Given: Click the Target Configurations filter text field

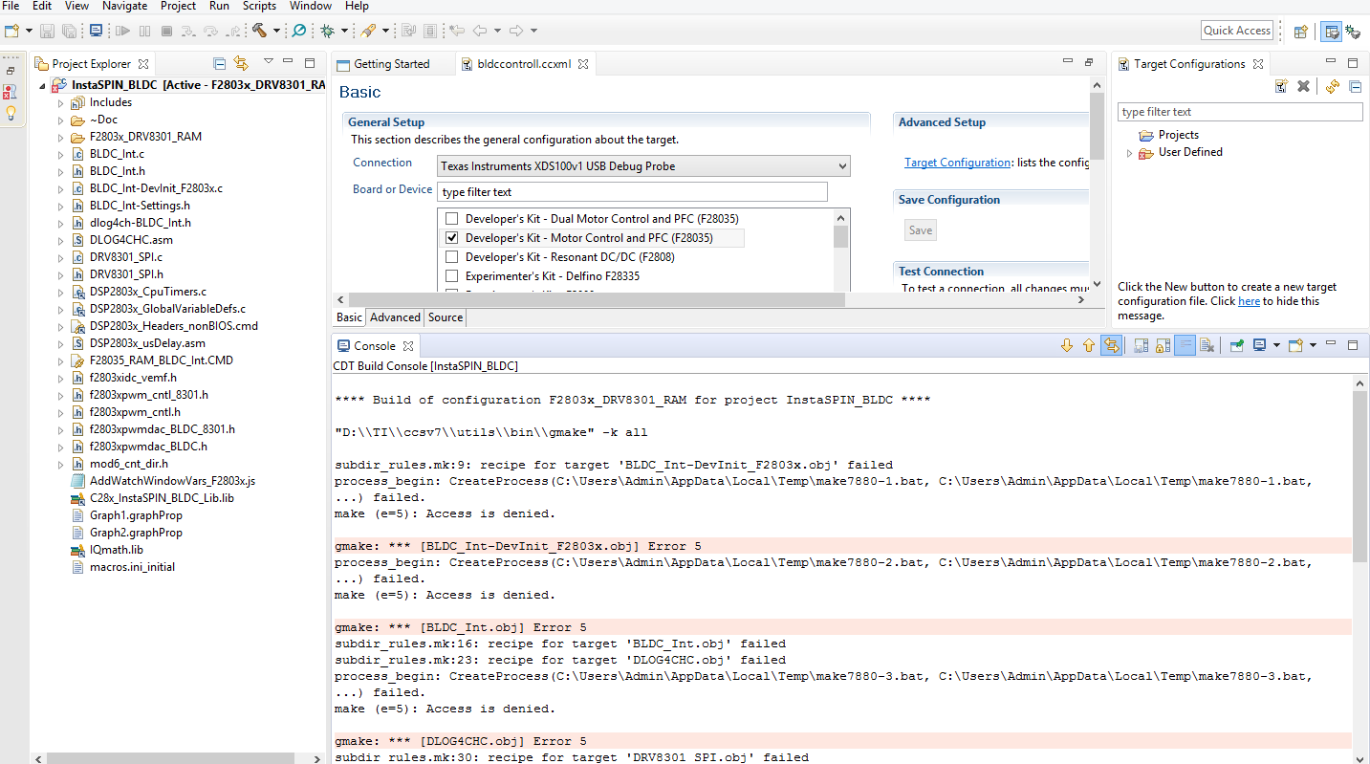Looking at the screenshot, I should (1240, 112).
